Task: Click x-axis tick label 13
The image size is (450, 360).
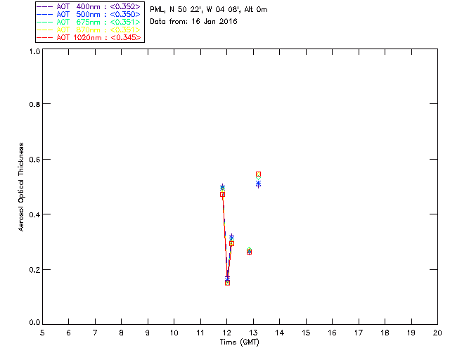Action: [x=253, y=333]
